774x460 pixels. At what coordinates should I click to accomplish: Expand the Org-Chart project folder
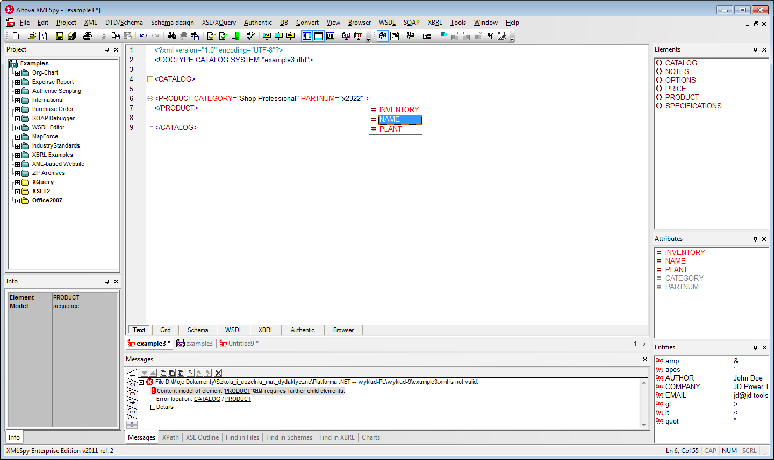pyautogui.click(x=17, y=73)
